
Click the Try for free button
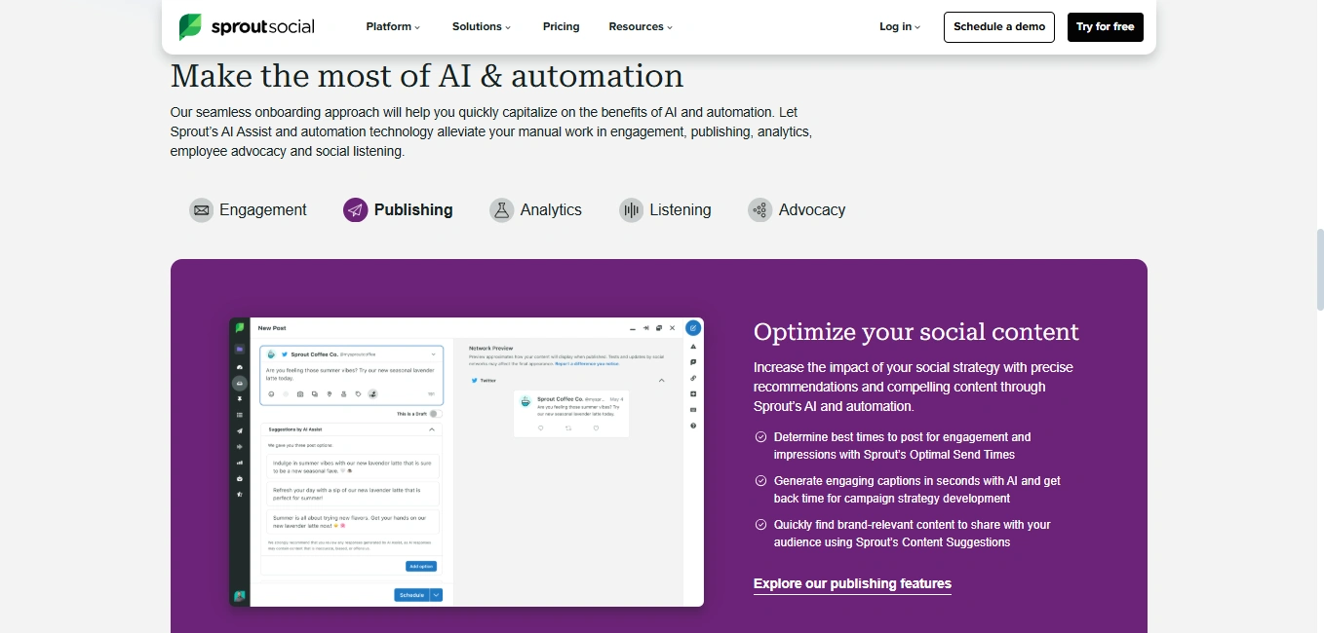(1106, 27)
